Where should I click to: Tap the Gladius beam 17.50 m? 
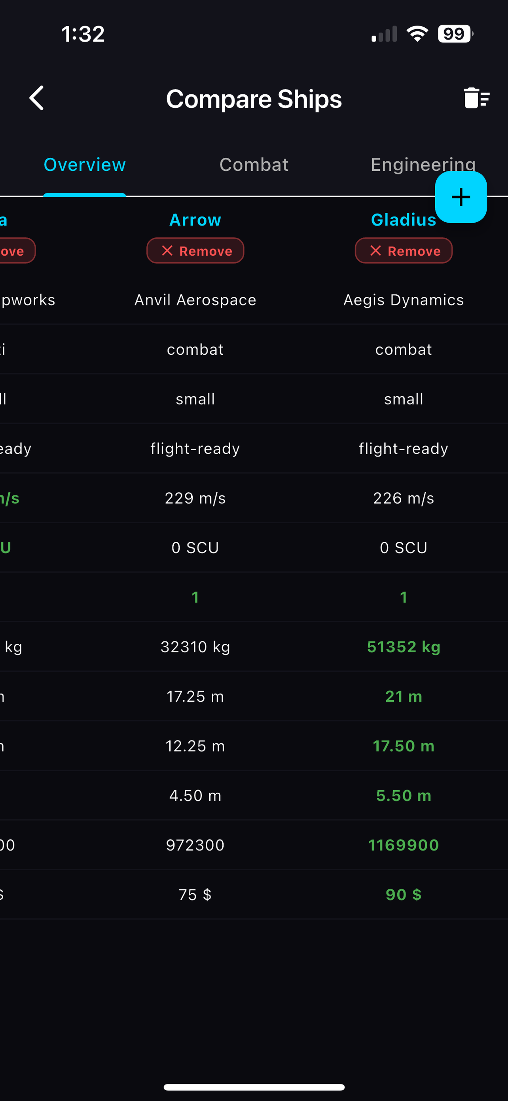coord(404,746)
